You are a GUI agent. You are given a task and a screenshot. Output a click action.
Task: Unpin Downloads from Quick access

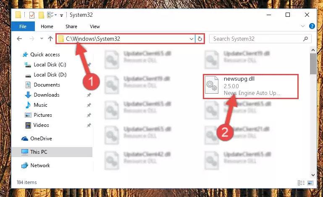point(89,95)
